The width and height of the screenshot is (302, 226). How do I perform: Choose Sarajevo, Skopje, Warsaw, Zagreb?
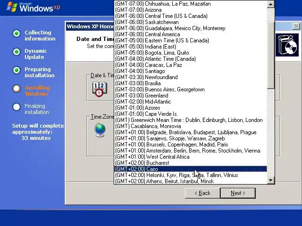pos(191,138)
